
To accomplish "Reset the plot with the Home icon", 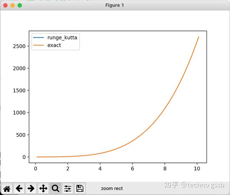I will click(x=7, y=188).
